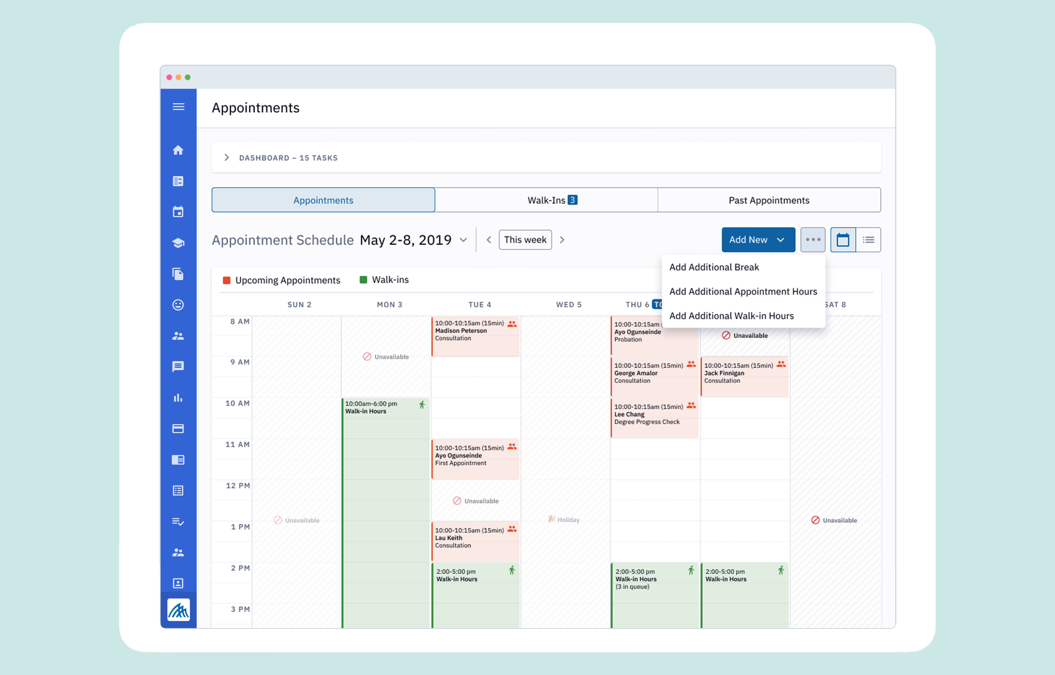Click Unavailable label on Monday morning
This screenshot has width=1055, height=675.
tap(386, 357)
